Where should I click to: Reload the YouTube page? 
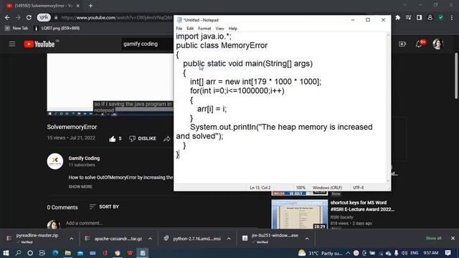(x=29, y=17)
